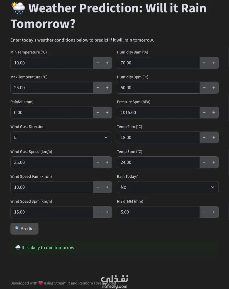Click minus icon for Wind Speed 3pm
Screen dimensions: 229x289
[98, 212]
